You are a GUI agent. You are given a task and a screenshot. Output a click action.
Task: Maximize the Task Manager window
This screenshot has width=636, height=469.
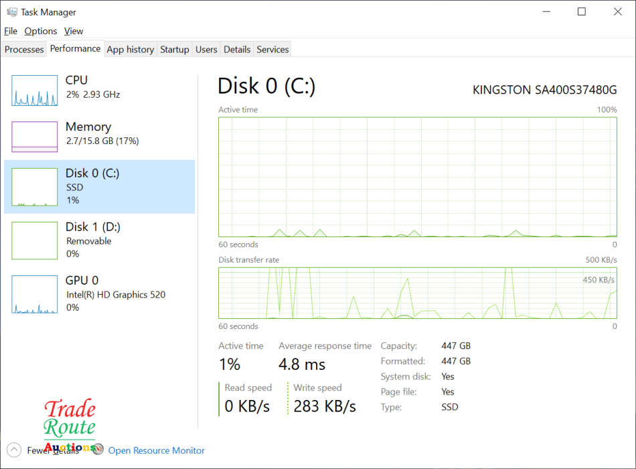click(582, 11)
